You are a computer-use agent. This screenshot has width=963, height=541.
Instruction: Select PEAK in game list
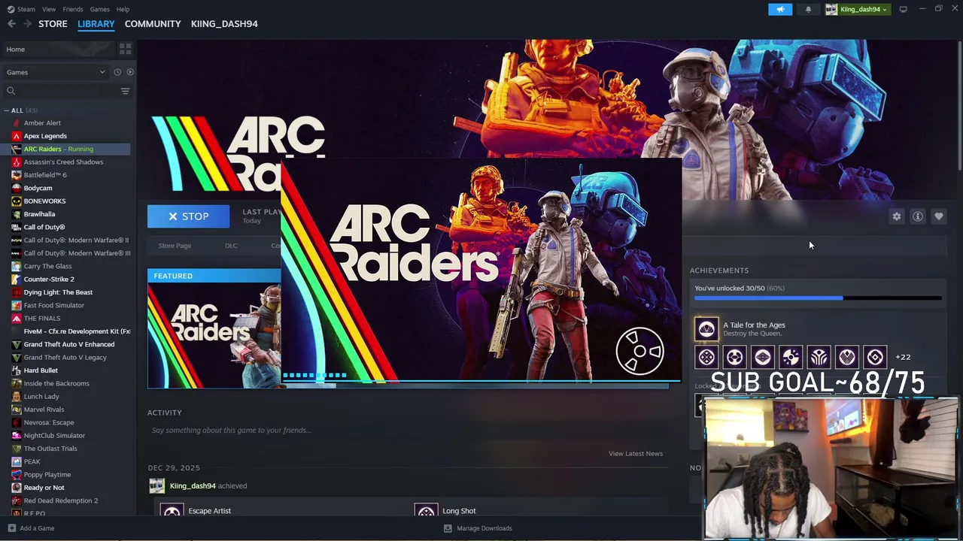(32, 461)
